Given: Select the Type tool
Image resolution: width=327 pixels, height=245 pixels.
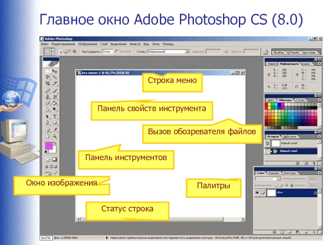Looking at the screenshot, I should (x=55, y=116).
